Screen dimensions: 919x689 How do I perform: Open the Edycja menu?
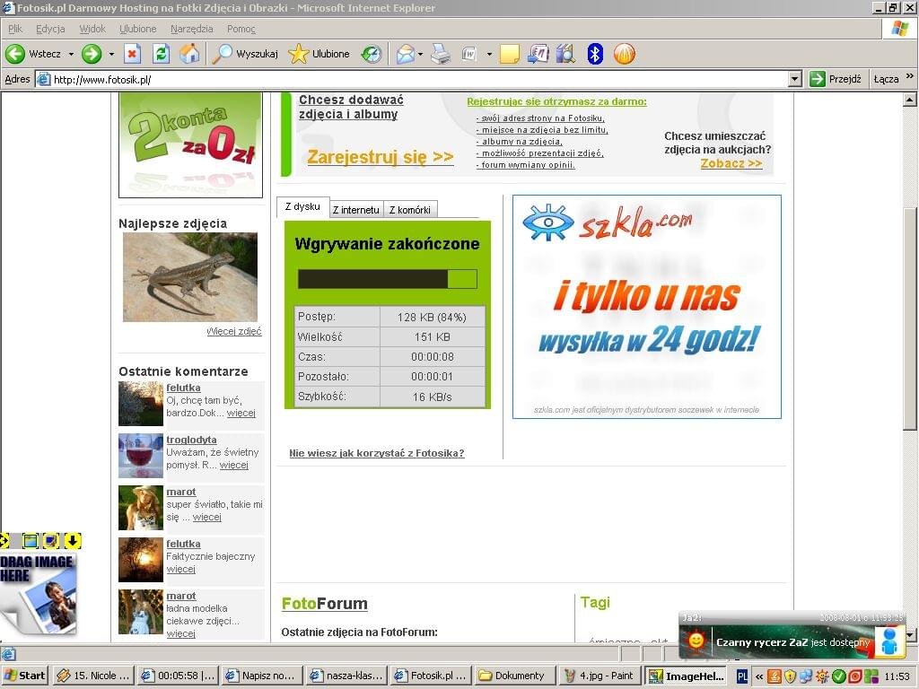pos(50,29)
